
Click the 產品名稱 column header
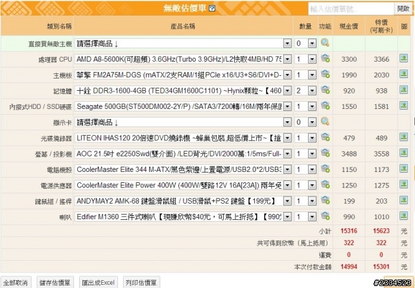183,26
